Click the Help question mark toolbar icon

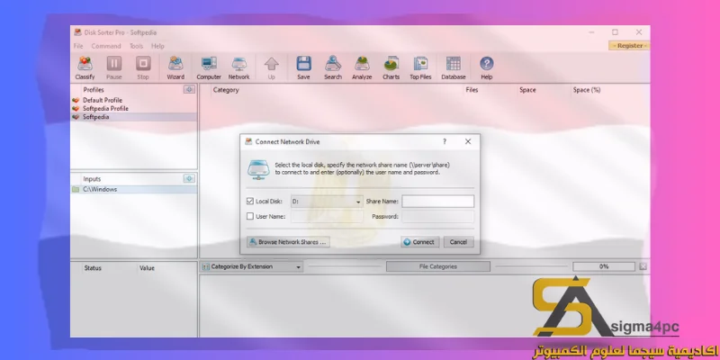[487, 67]
